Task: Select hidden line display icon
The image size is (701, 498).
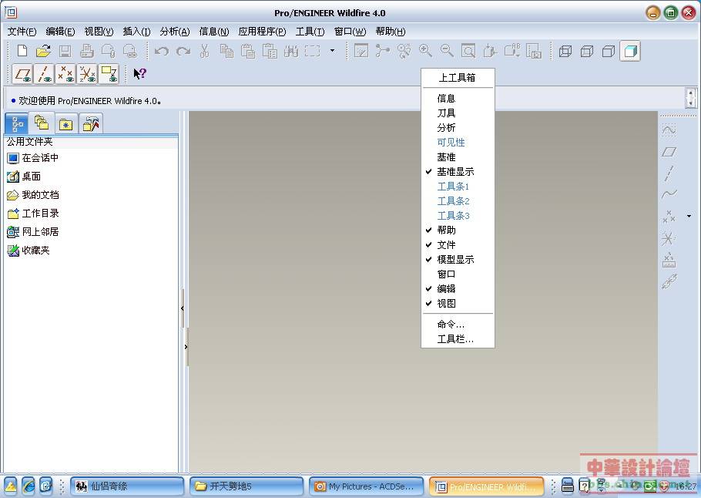Action: pyautogui.click(x=587, y=51)
